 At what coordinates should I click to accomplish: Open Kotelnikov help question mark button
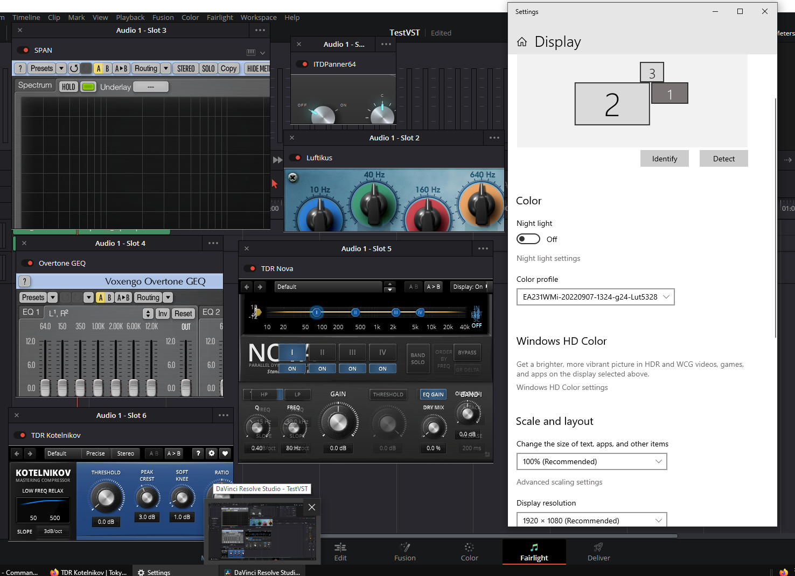tap(198, 453)
